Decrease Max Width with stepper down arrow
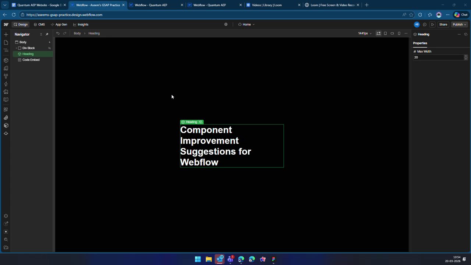The image size is (471, 265). click(465, 59)
